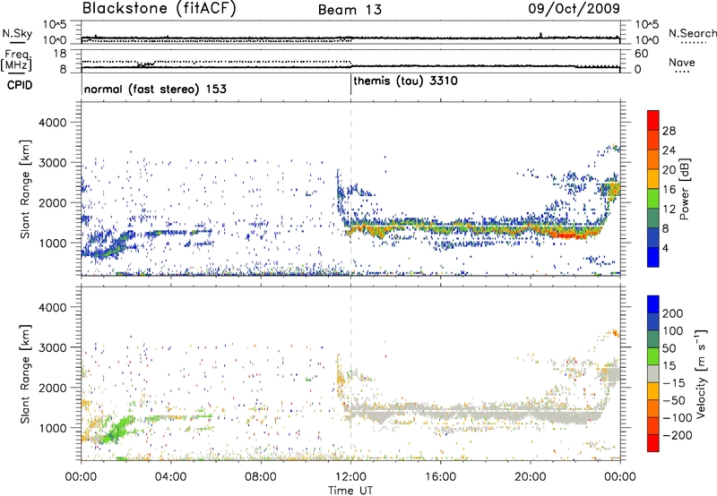Click the 'CPID' row label
The height and width of the screenshot is (496, 717).
[x=20, y=85]
